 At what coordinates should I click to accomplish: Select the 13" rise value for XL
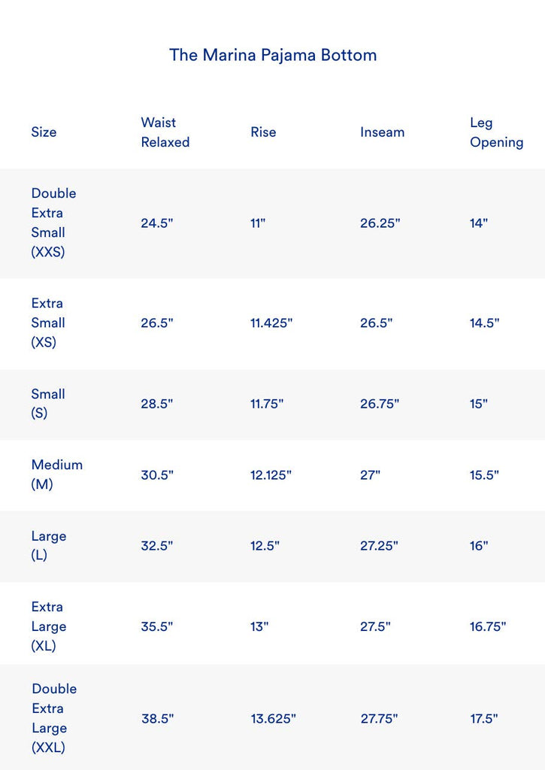point(259,627)
